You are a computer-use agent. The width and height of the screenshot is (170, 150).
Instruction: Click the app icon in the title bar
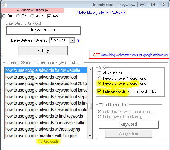[4, 4]
